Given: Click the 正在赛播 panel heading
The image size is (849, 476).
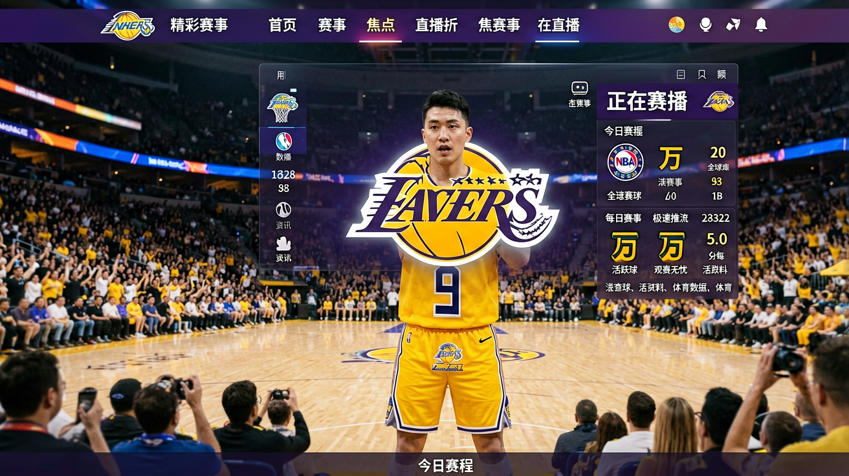Looking at the screenshot, I should pyautogui.click(x=647, y=102).
